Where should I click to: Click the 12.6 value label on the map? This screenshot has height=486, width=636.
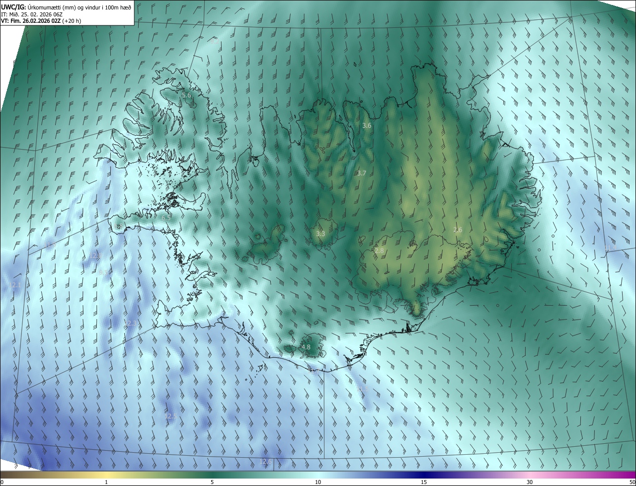[x=266, y=462]
